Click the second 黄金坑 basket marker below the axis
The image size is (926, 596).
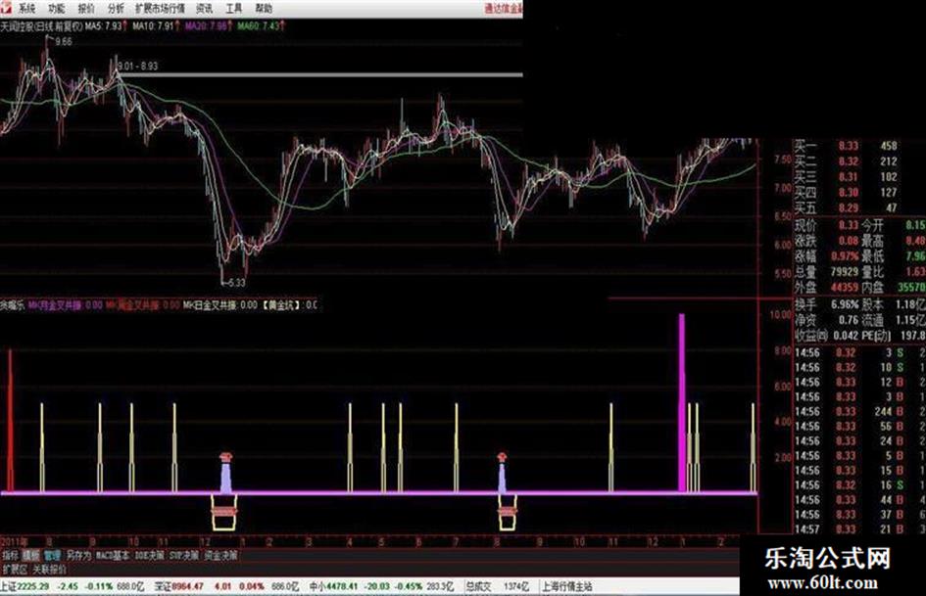(x=508, y=512)
